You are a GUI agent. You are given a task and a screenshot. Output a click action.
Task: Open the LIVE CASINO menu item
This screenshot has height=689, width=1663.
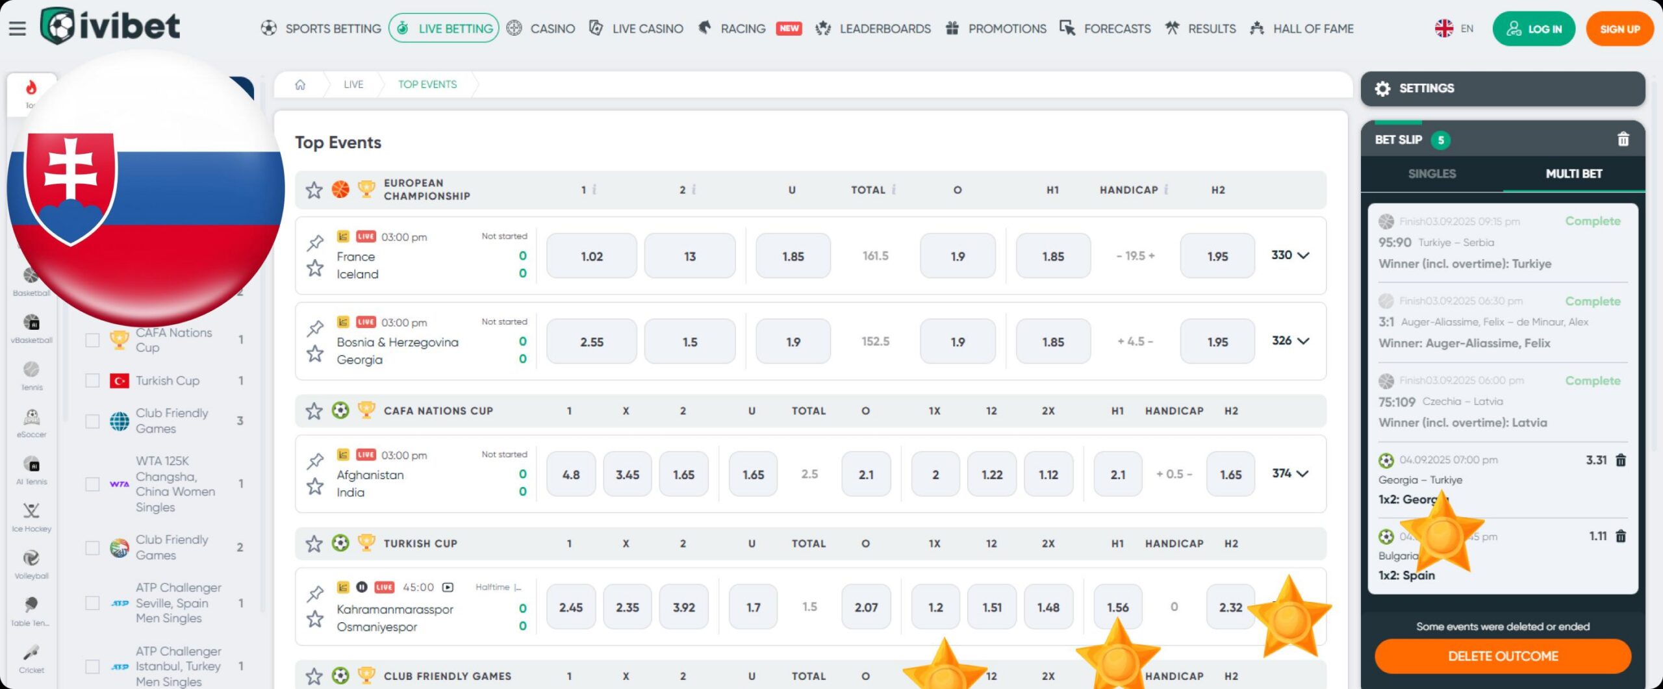[x=648, y=29]
